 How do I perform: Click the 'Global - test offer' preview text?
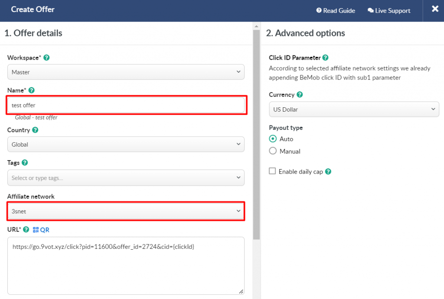[x=36, y=118]
